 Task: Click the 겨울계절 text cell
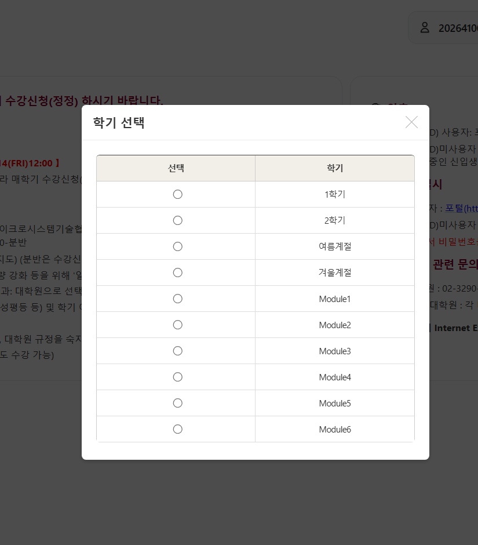(x=335, y=272)
